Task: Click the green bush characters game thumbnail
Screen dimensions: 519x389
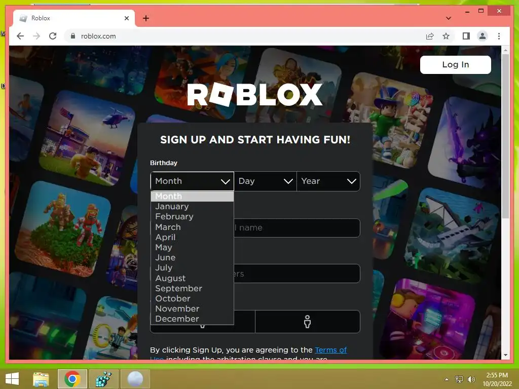Action: (x=63, y=229)
